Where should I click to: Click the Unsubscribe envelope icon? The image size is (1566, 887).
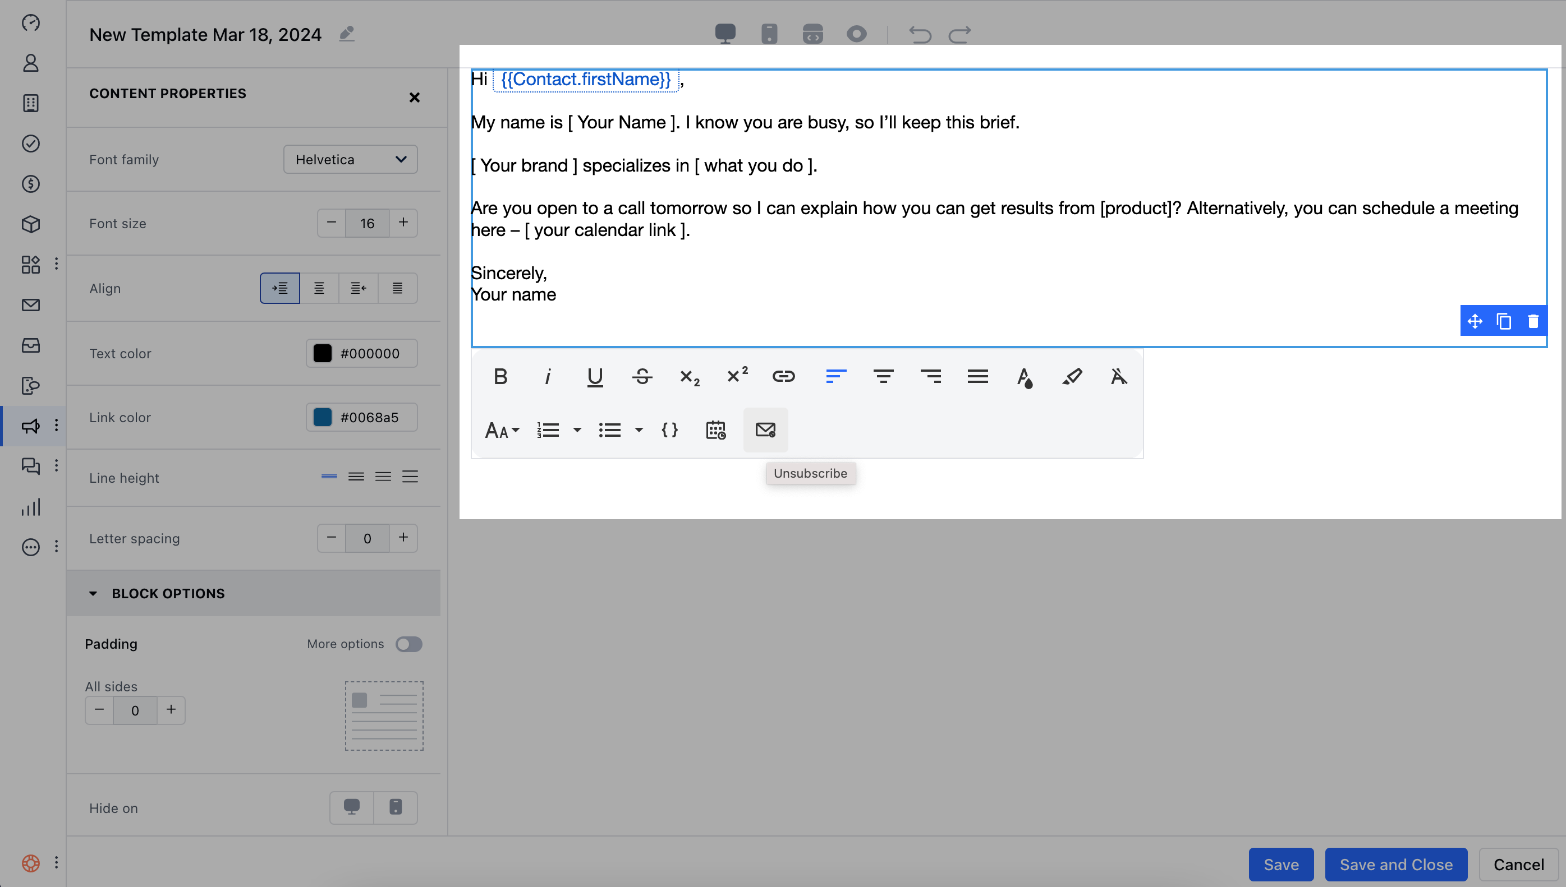click(765, 430)
